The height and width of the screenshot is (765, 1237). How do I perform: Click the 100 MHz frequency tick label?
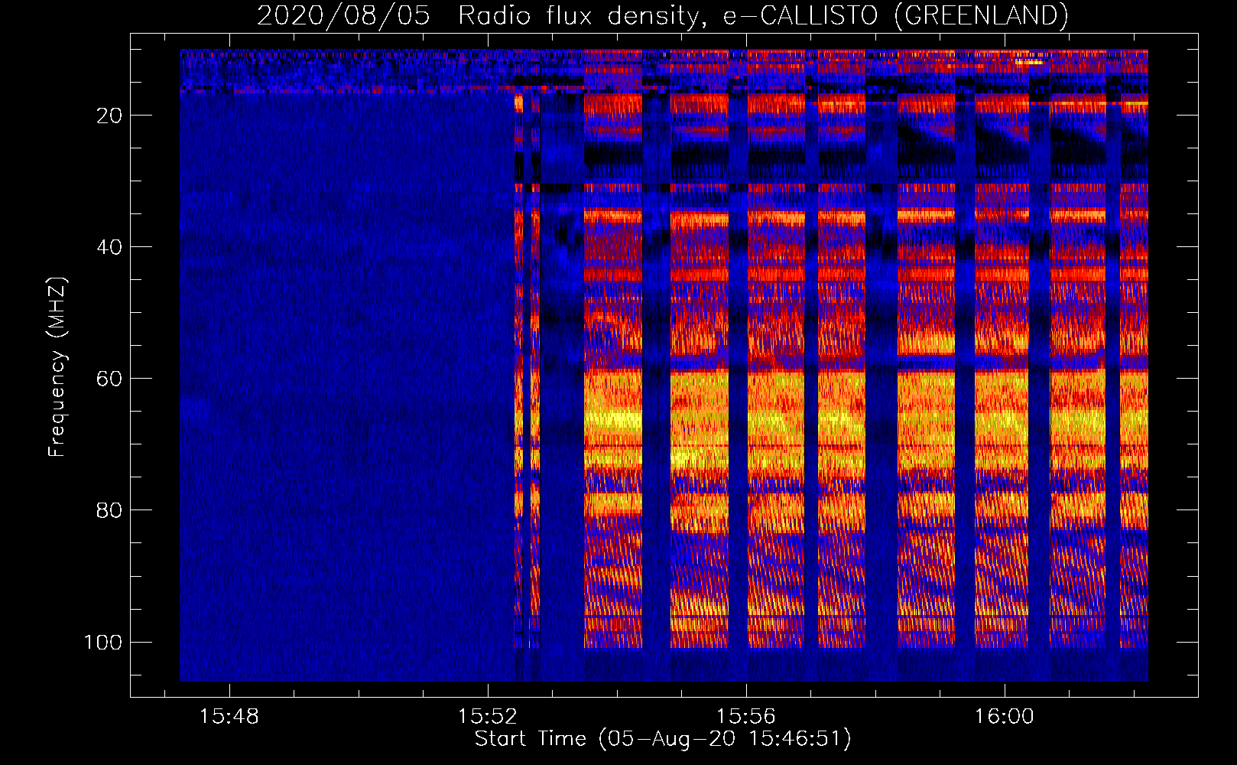[x=103, y=642]
